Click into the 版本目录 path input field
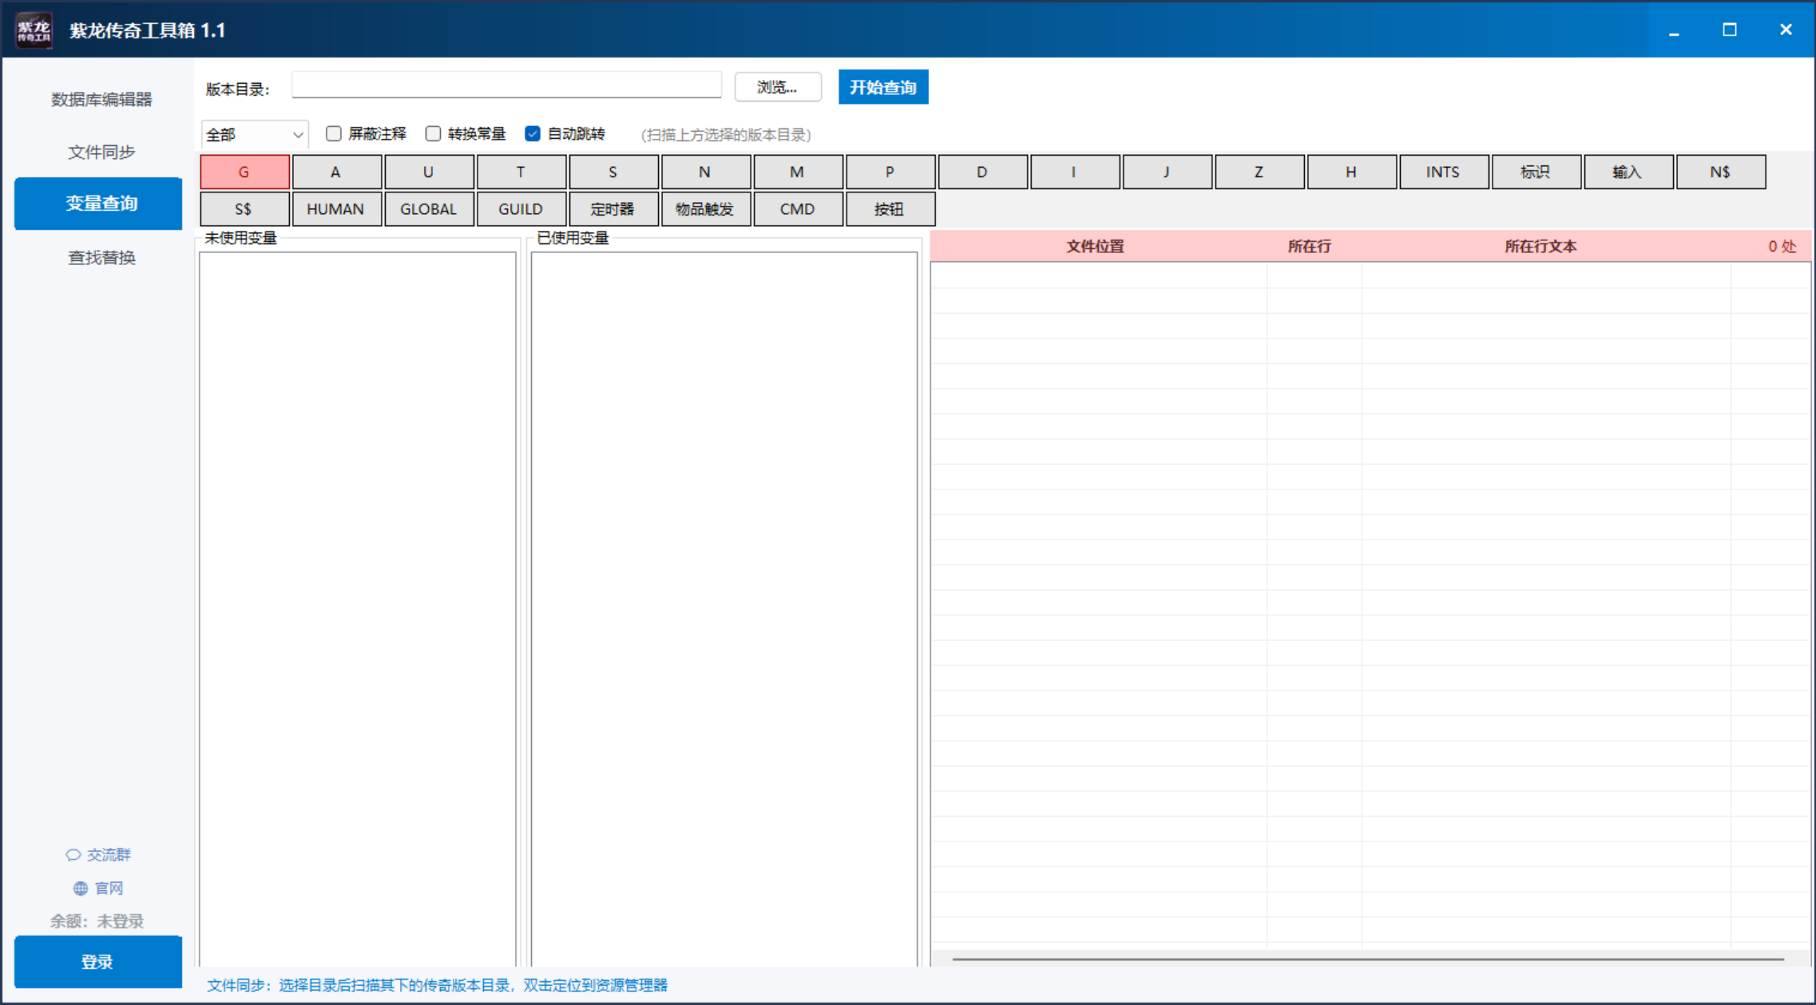The height and width of the screenshot is (1005, 1816). 506,86
